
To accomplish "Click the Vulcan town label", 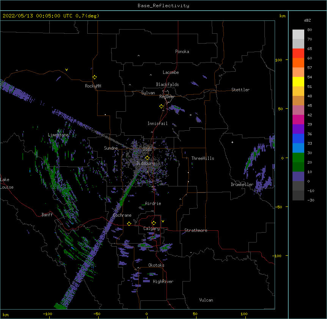I will (x=206, y=300).
